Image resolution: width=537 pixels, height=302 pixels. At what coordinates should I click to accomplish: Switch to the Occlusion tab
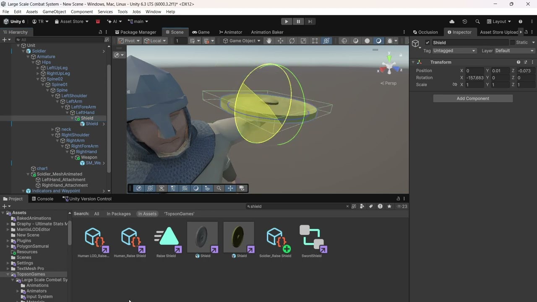pos(425,32)
